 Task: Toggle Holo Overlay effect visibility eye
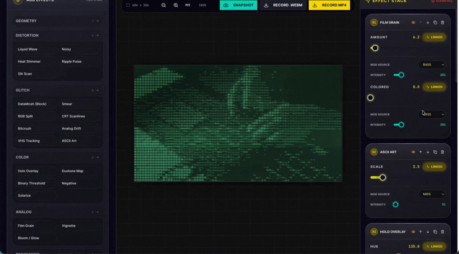pyautogui.click(x=413, y=232)
